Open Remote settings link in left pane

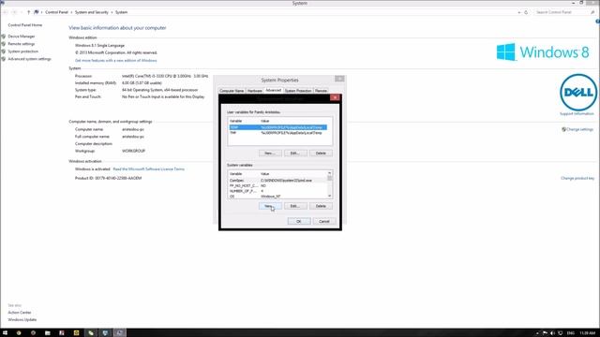22,44
